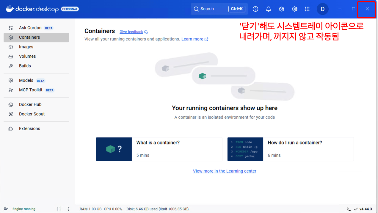Viewport: 378px width, 213px height.
Task: Open View more in the Learning center
Action: click(225, 171)
